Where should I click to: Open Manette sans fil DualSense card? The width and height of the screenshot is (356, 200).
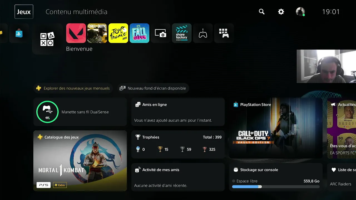(80, 112)
